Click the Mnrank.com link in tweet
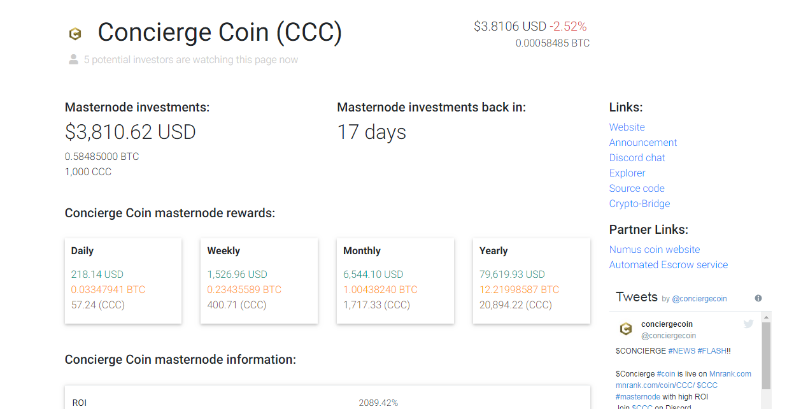Viewport: 787px width, 409px height. point(730,374)
